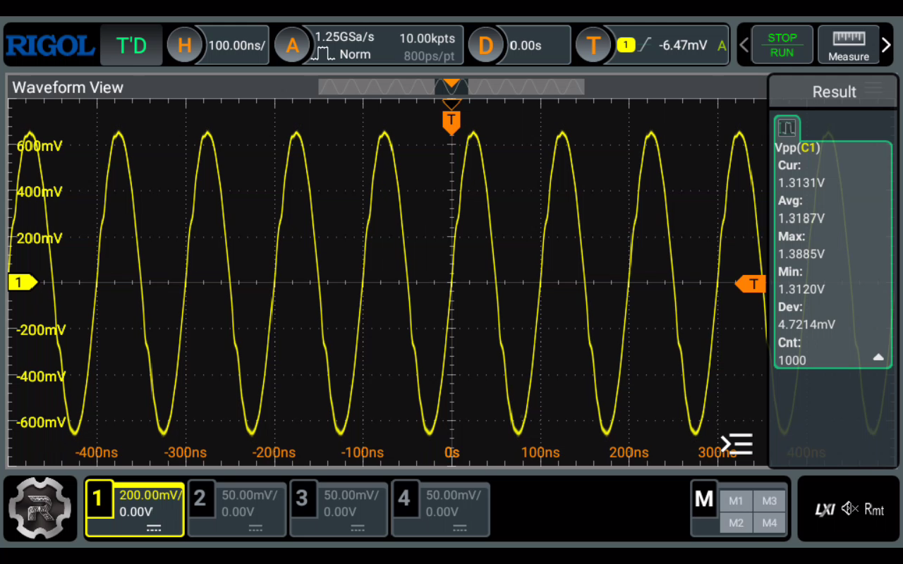
Task: Open the Measure menu
Action: tap(848, 45)
